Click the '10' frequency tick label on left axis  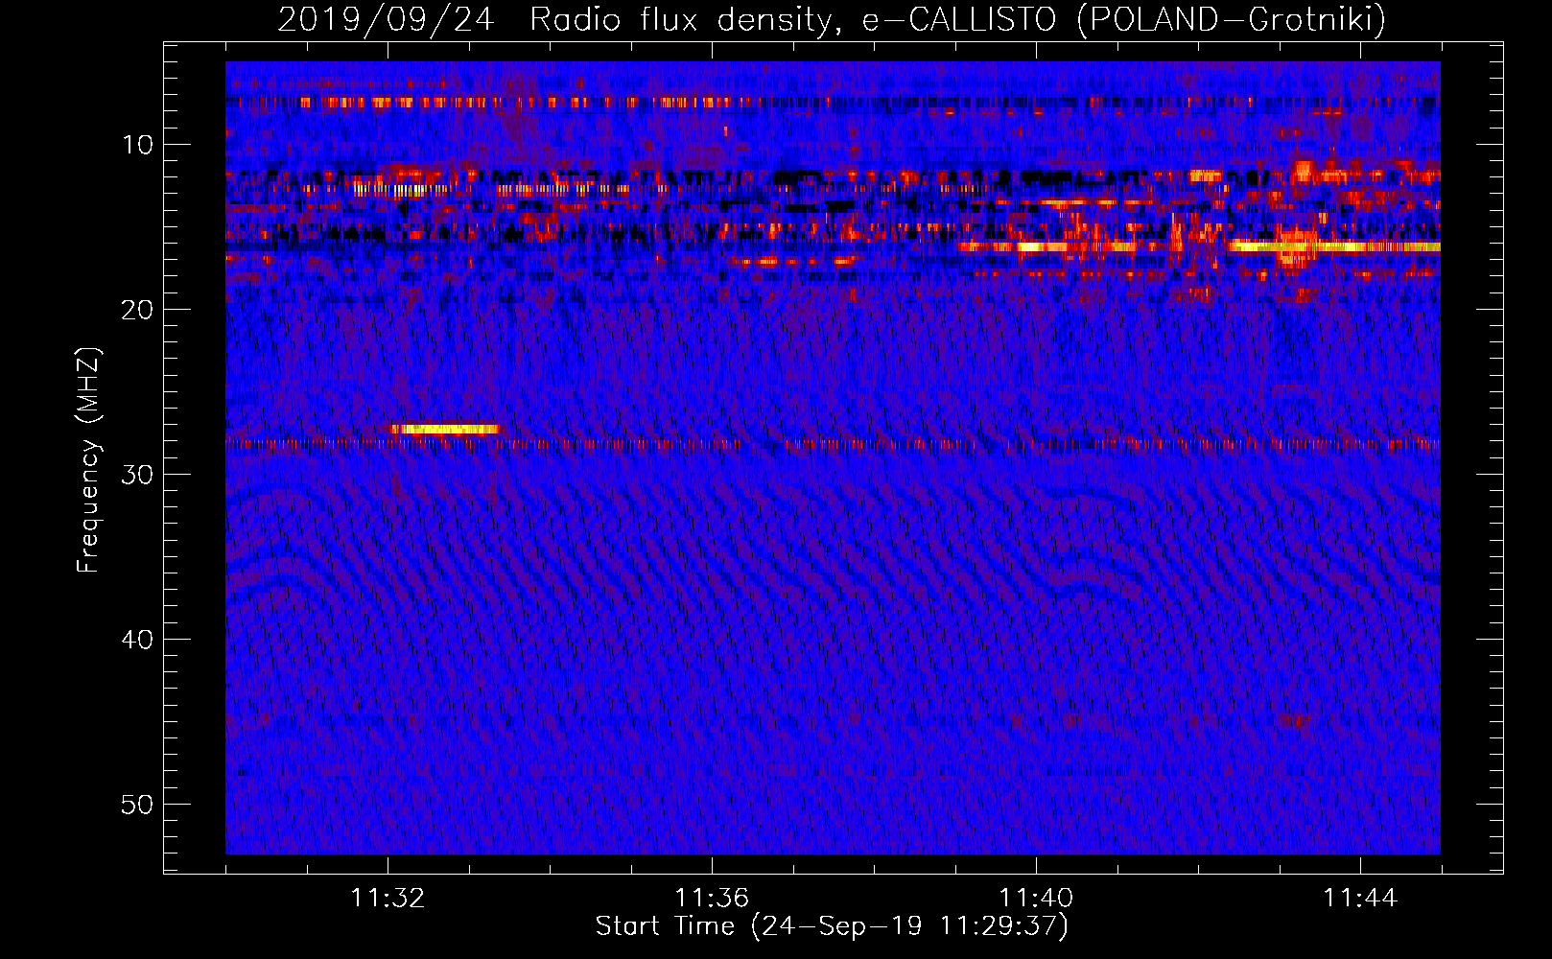coord(138,145)
